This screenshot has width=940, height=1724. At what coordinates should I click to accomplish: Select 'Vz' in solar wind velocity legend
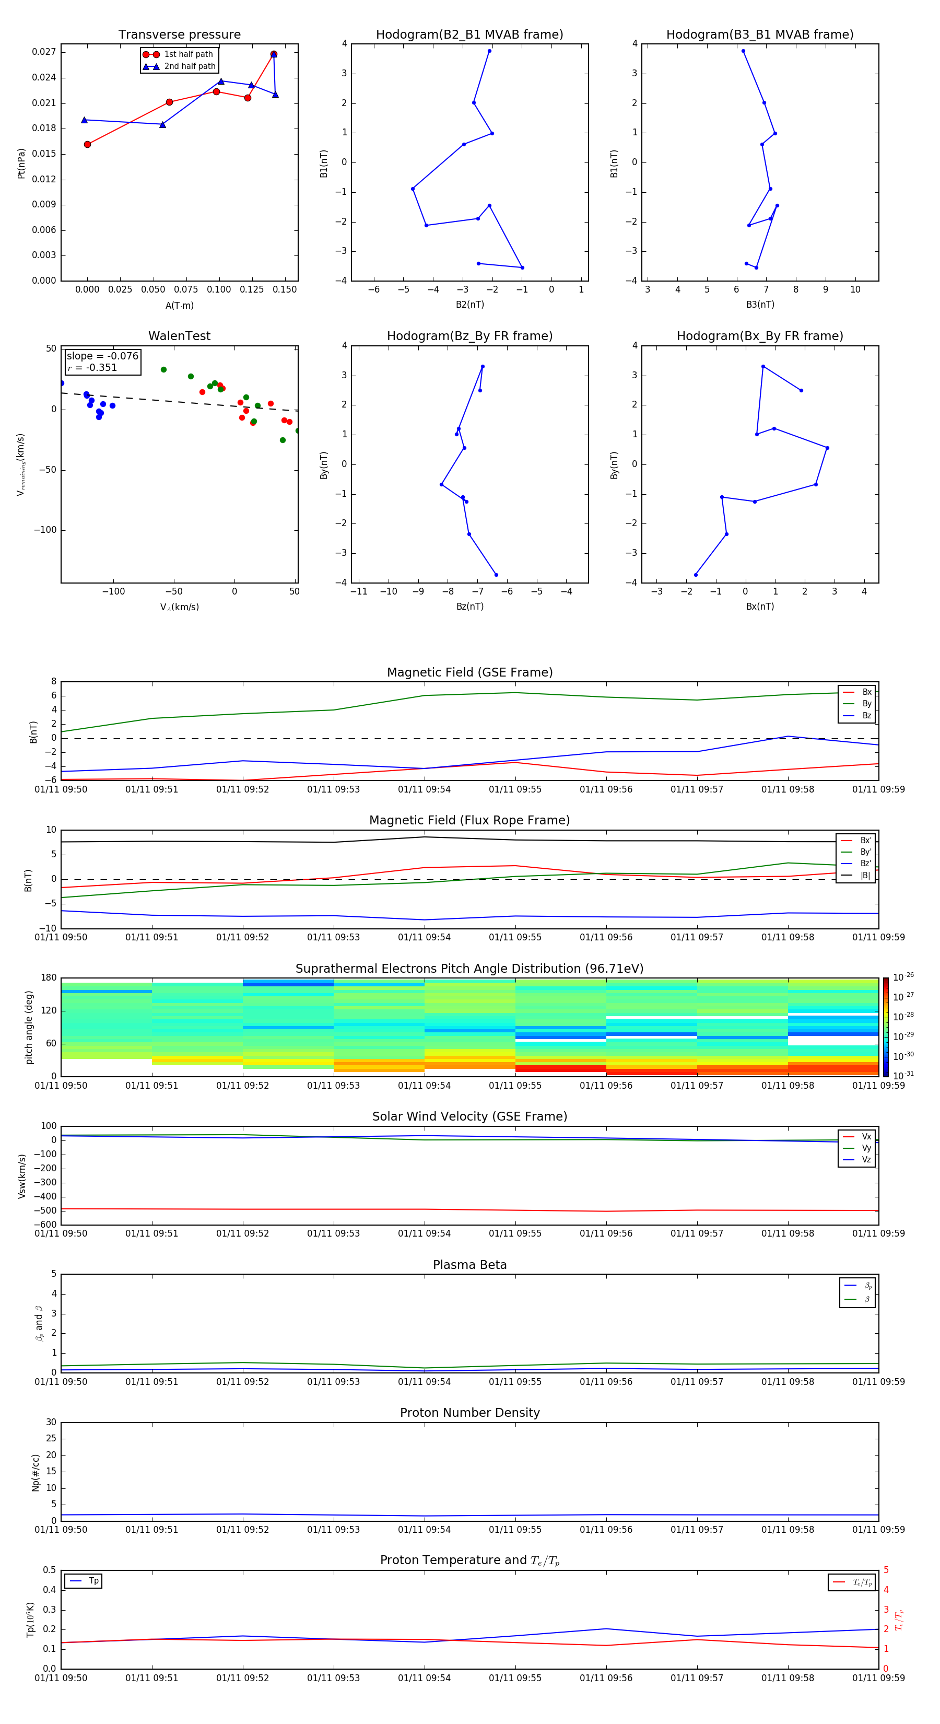[x=857, y=1160]
